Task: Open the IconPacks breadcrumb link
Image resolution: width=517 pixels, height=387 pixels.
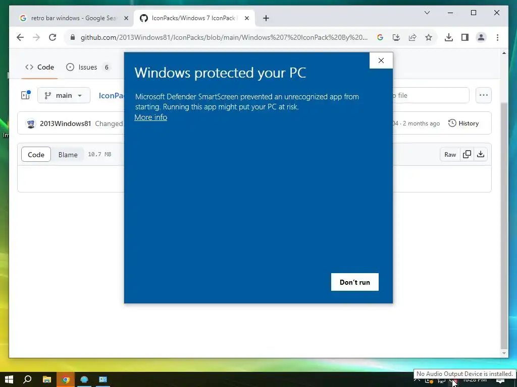Action: (x=112, y=95)
